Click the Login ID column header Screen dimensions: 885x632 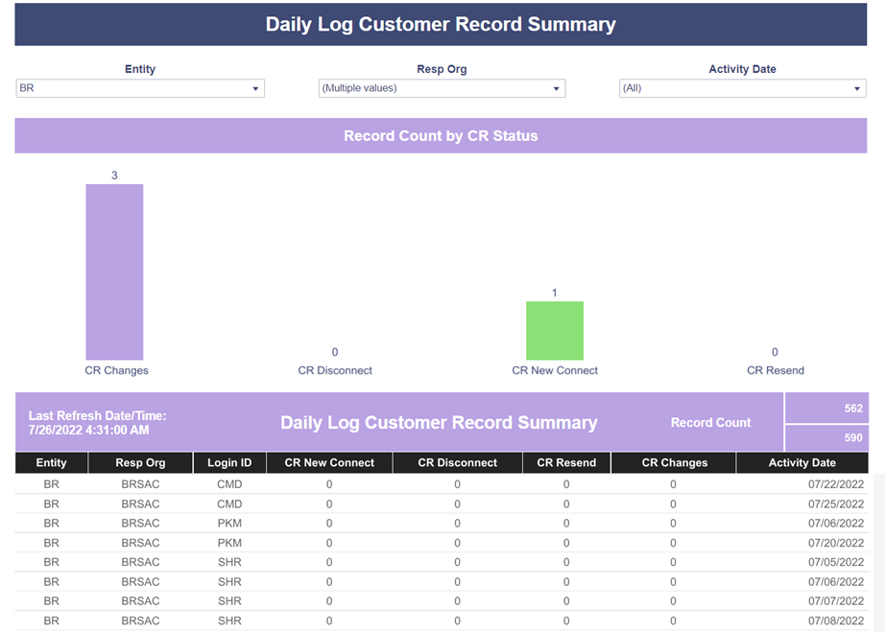(229, 462)
